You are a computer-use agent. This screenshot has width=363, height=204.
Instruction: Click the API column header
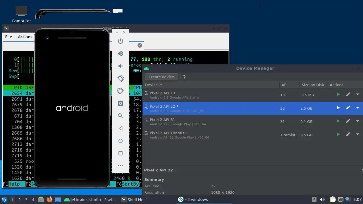pos(289,85)
